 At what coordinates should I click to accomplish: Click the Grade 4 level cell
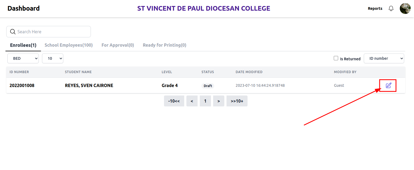pos(170,85)
